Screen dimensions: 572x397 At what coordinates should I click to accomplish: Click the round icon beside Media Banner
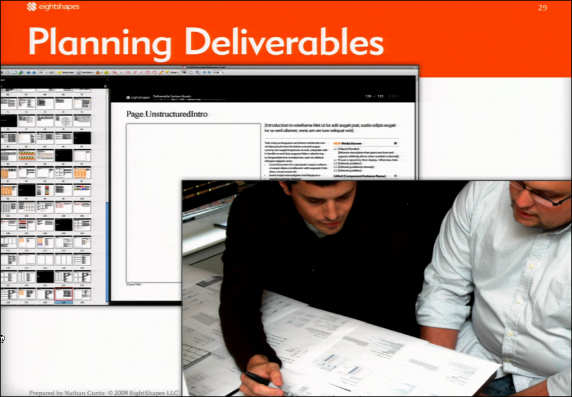394,143
